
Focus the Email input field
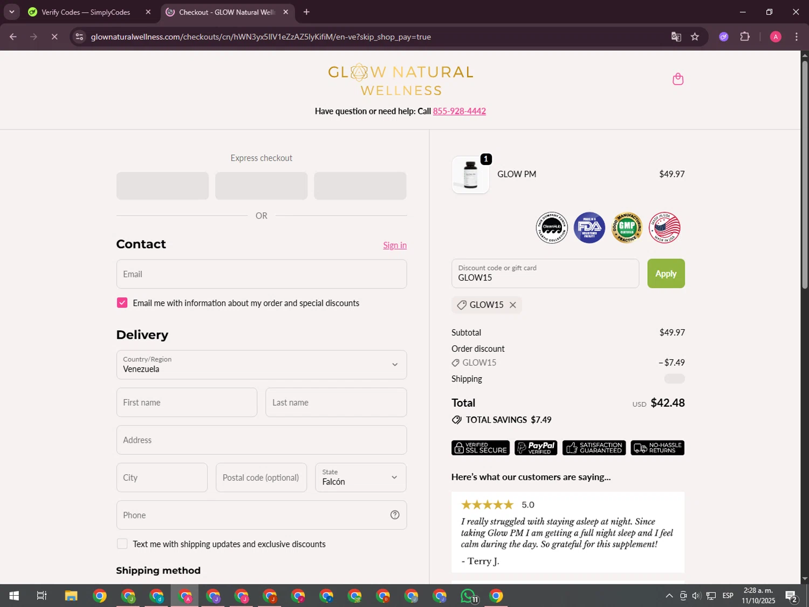pos(262,274)
